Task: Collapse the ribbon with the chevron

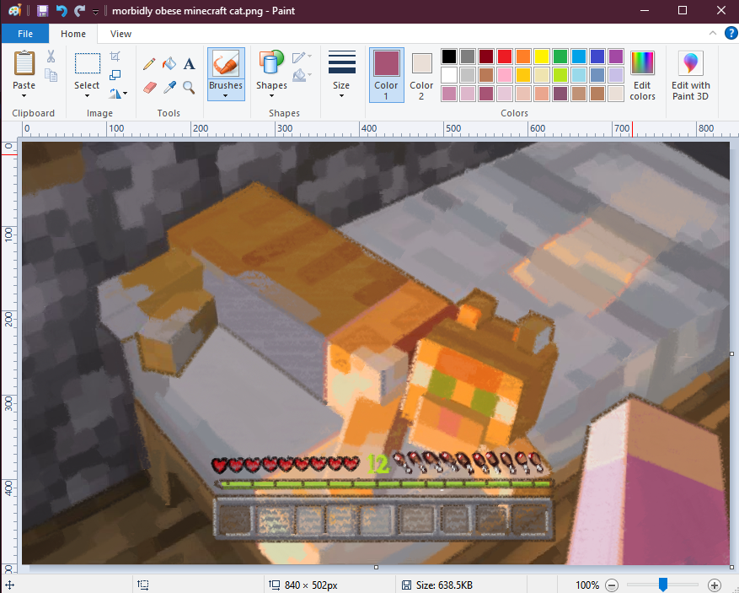Action: pos(713,33)
